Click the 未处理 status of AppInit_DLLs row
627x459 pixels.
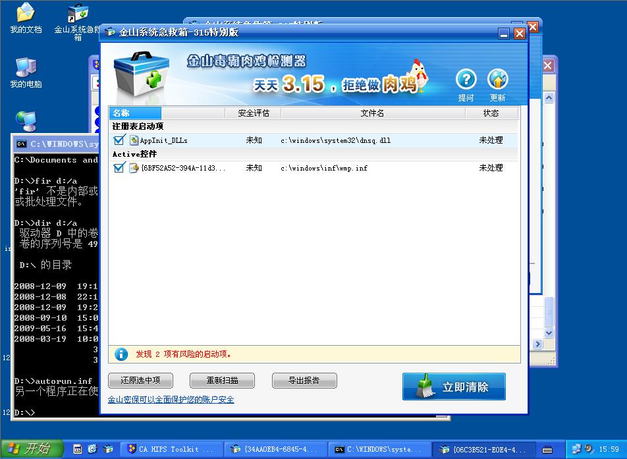491,140
